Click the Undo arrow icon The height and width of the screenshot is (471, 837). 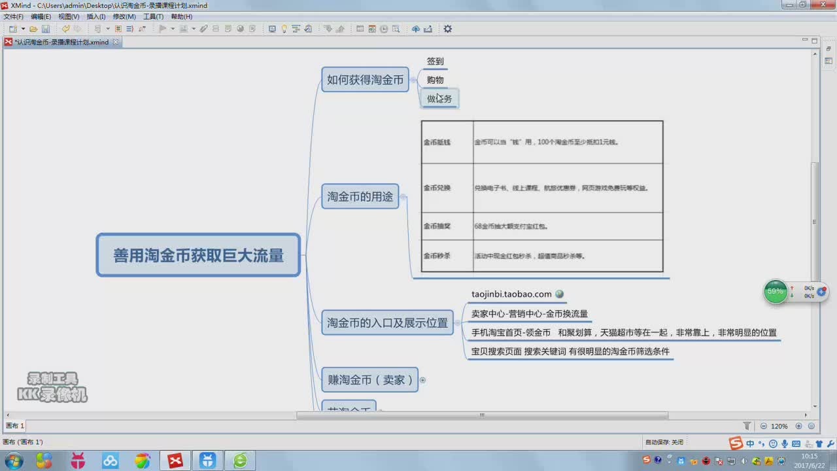[65, 29]
